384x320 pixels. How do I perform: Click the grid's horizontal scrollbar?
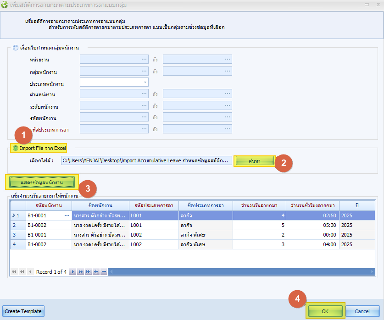[239, 272]
